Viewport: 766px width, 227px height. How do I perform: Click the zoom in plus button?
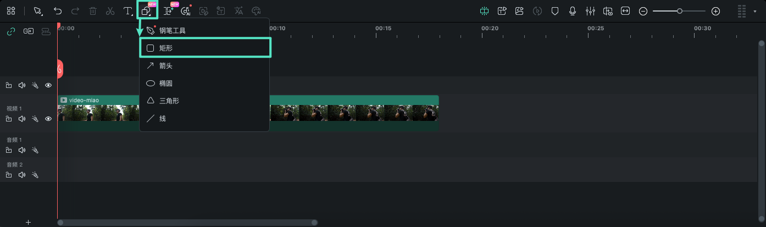tap(715, 11)
